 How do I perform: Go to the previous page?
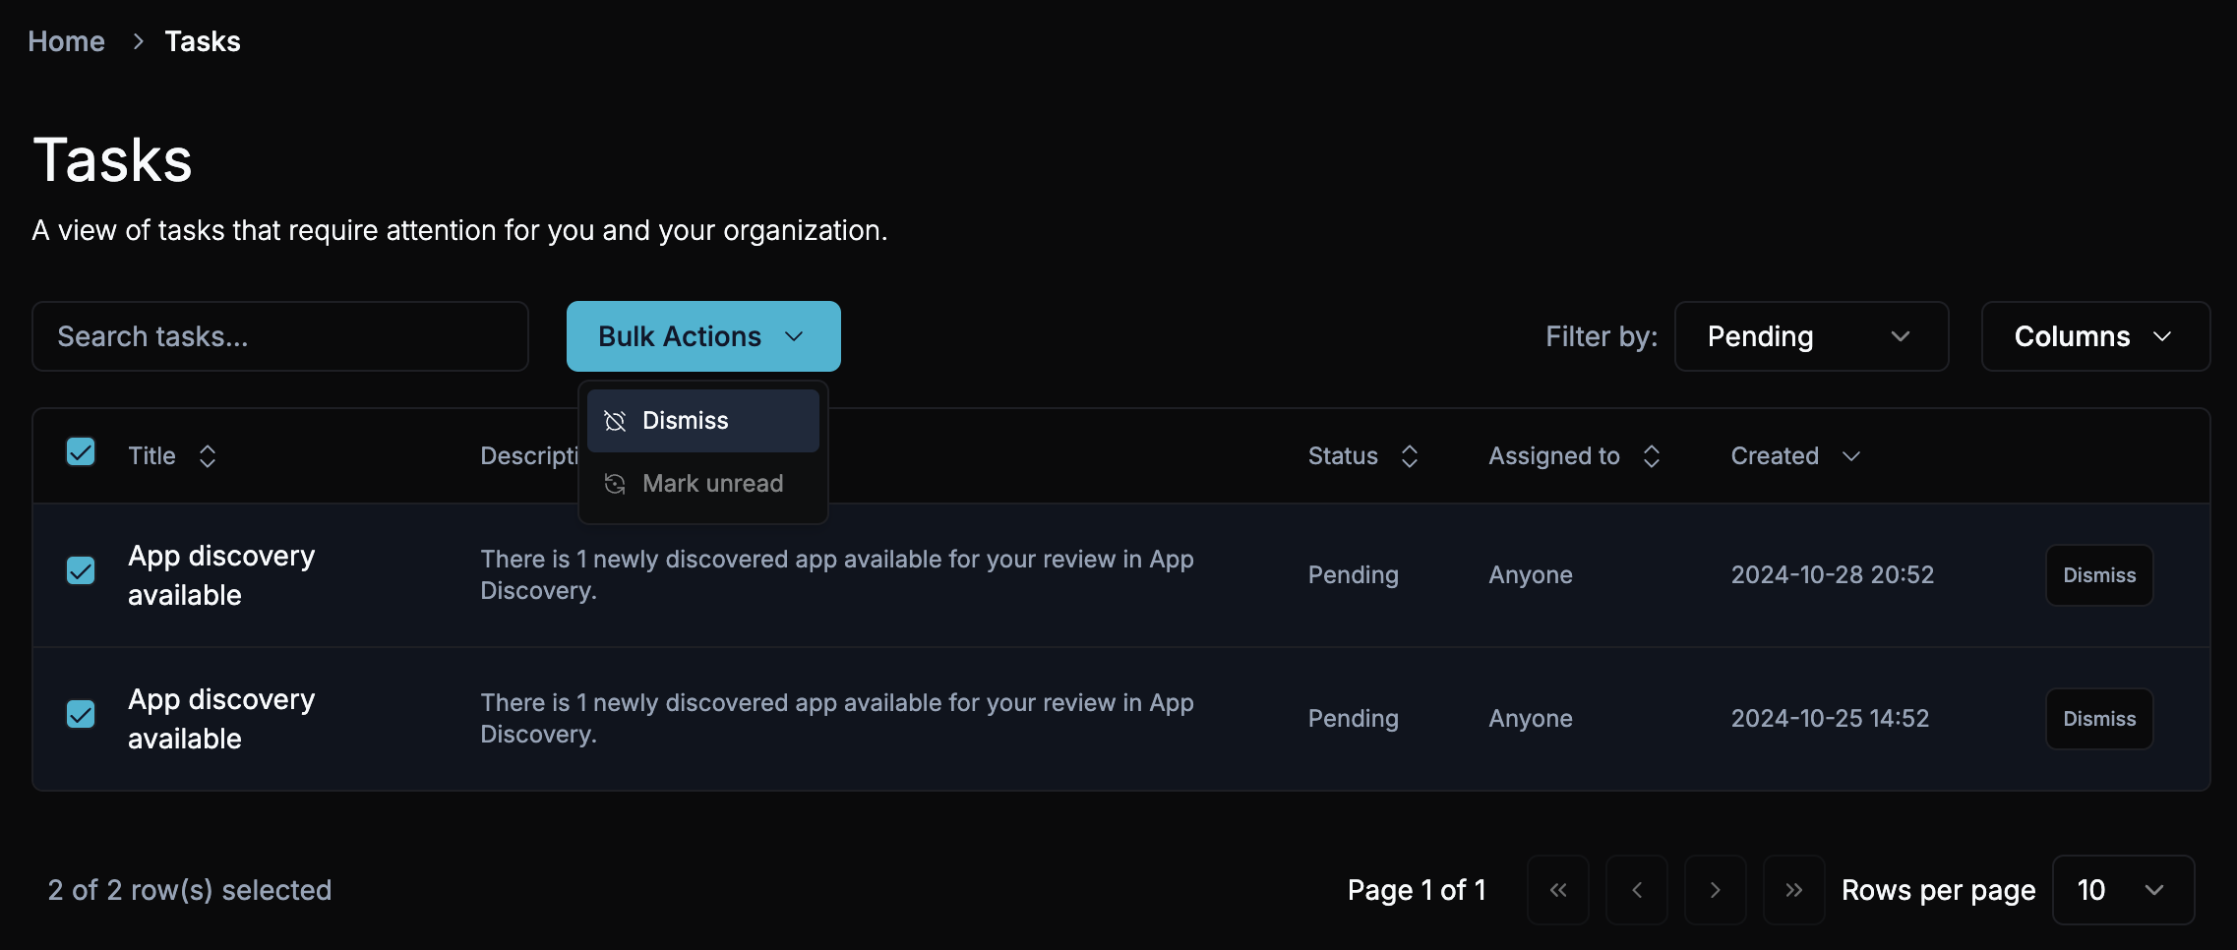[1636, 889]
